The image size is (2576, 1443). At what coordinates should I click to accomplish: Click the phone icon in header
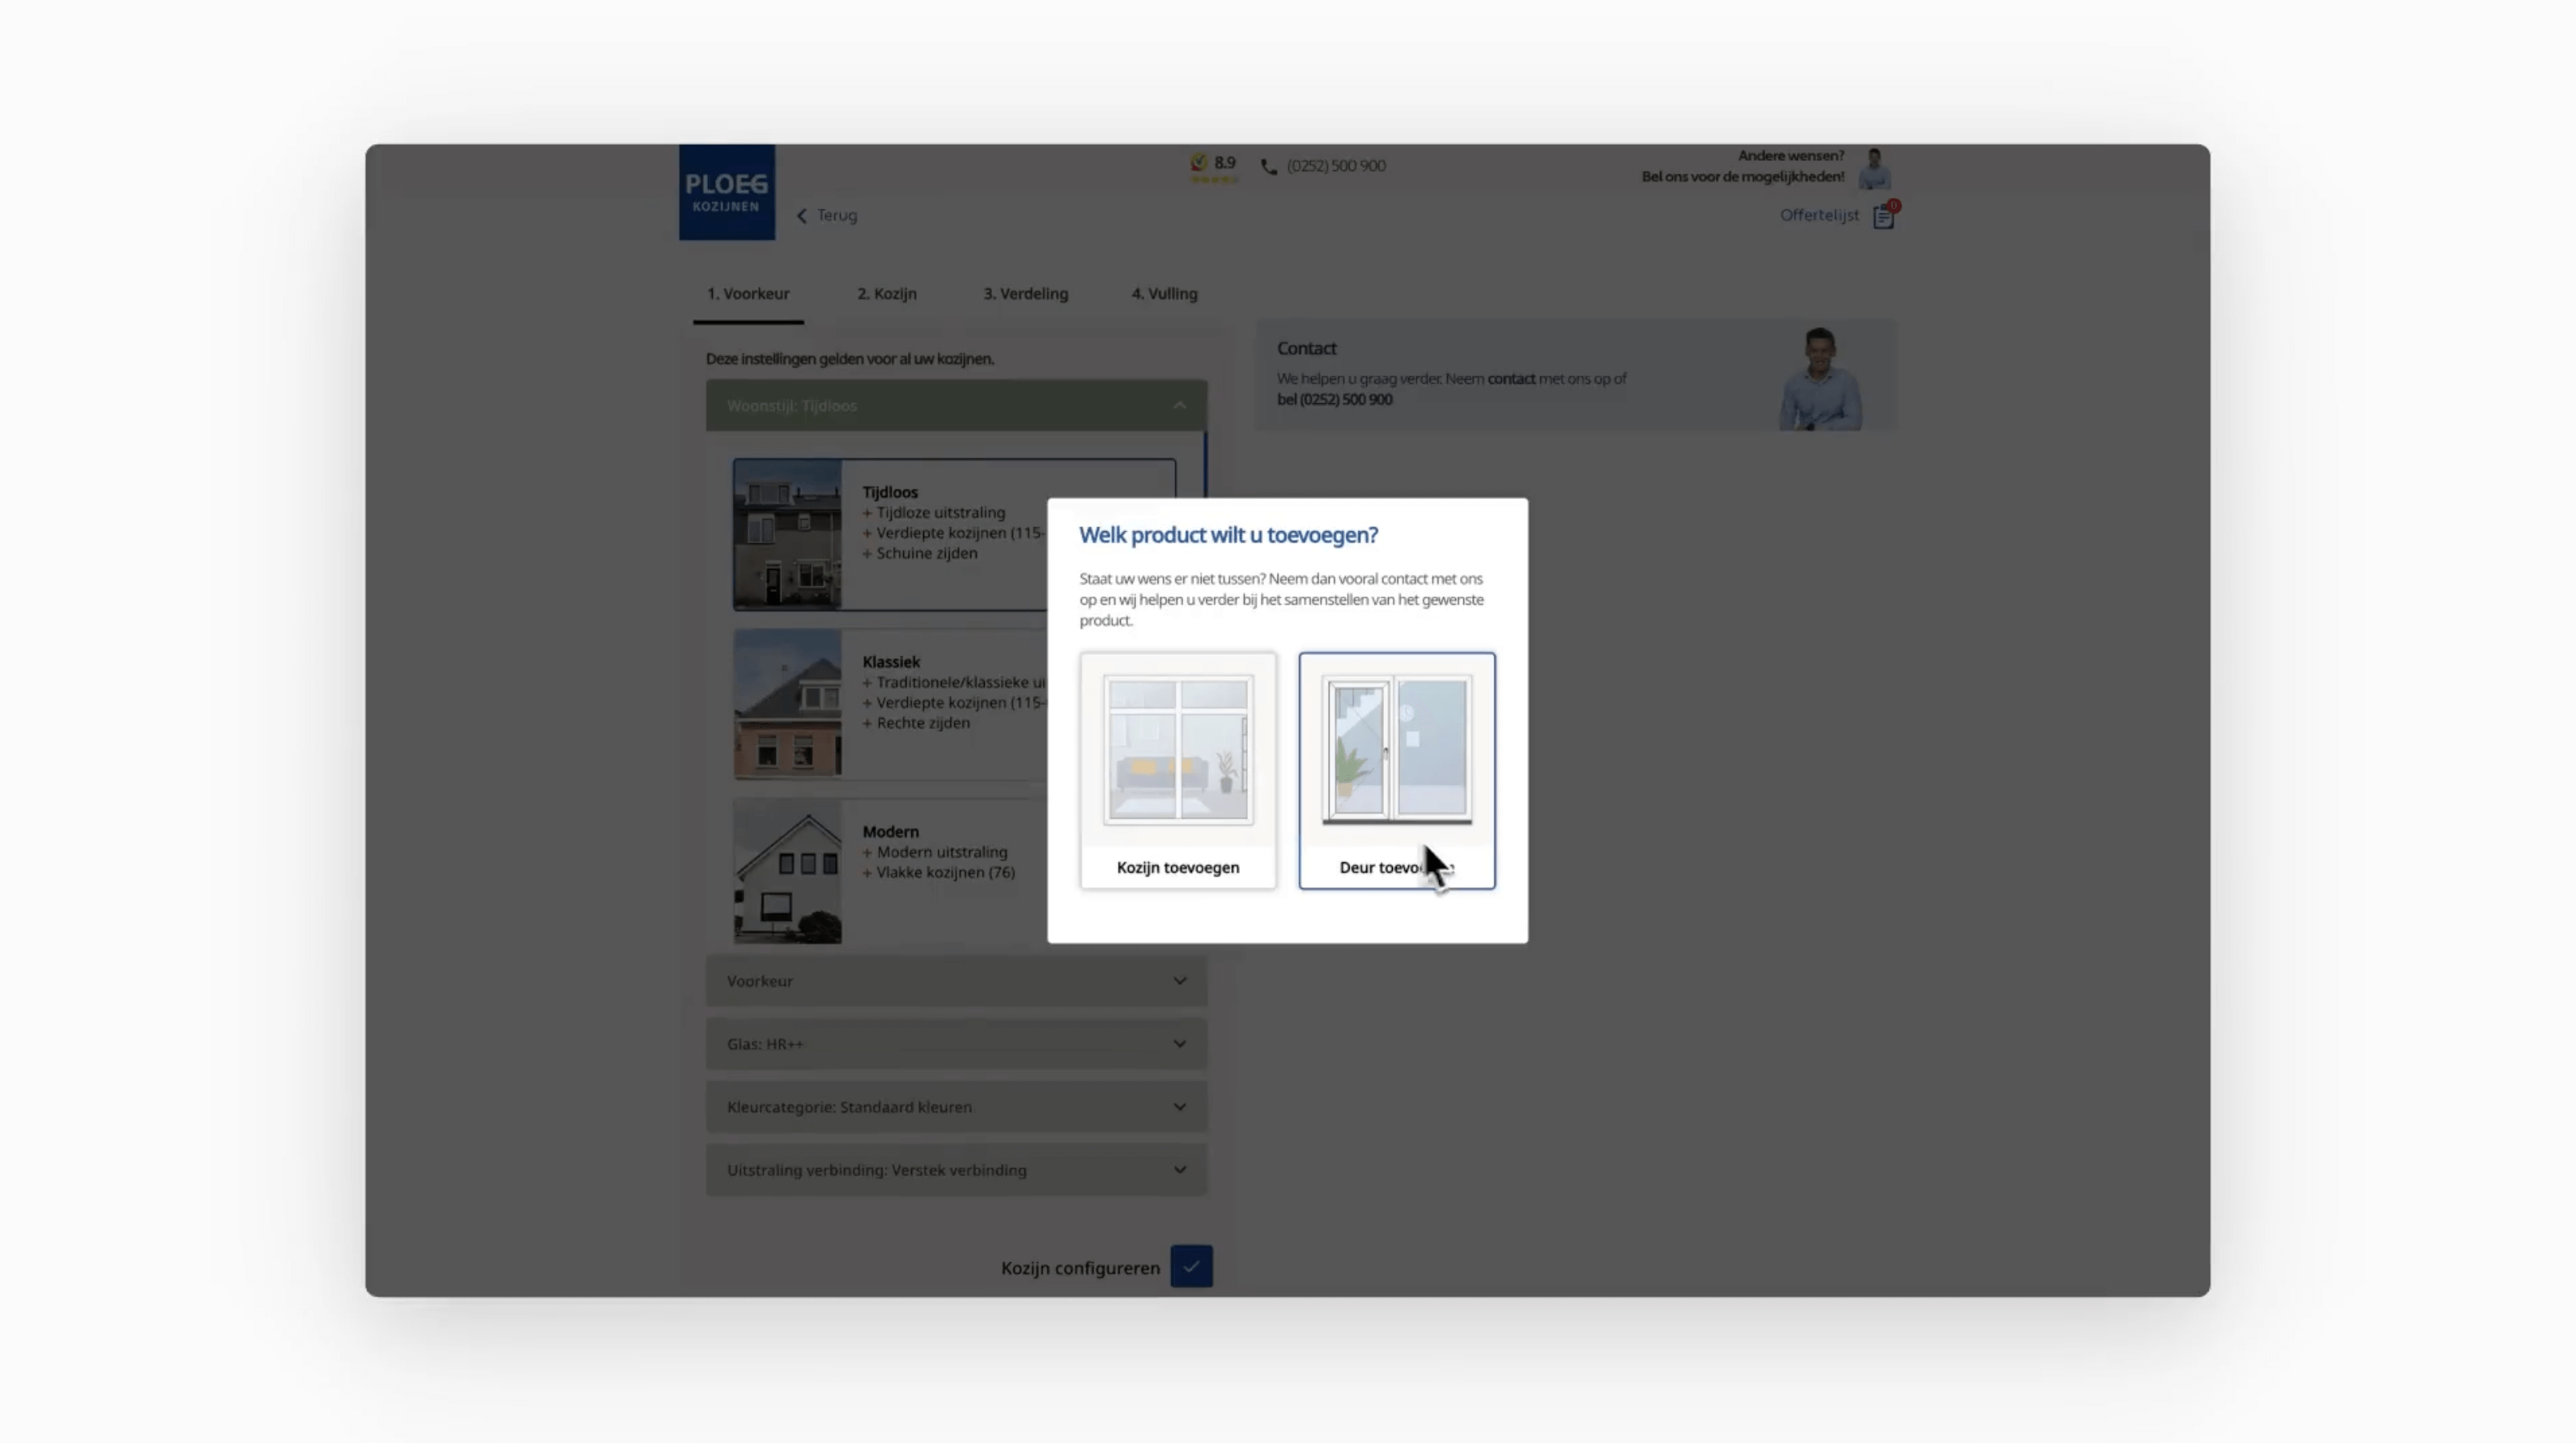[1269, 167]
